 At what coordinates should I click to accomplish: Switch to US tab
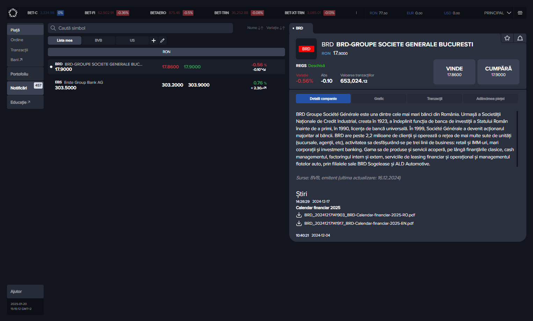pos(132,40)
